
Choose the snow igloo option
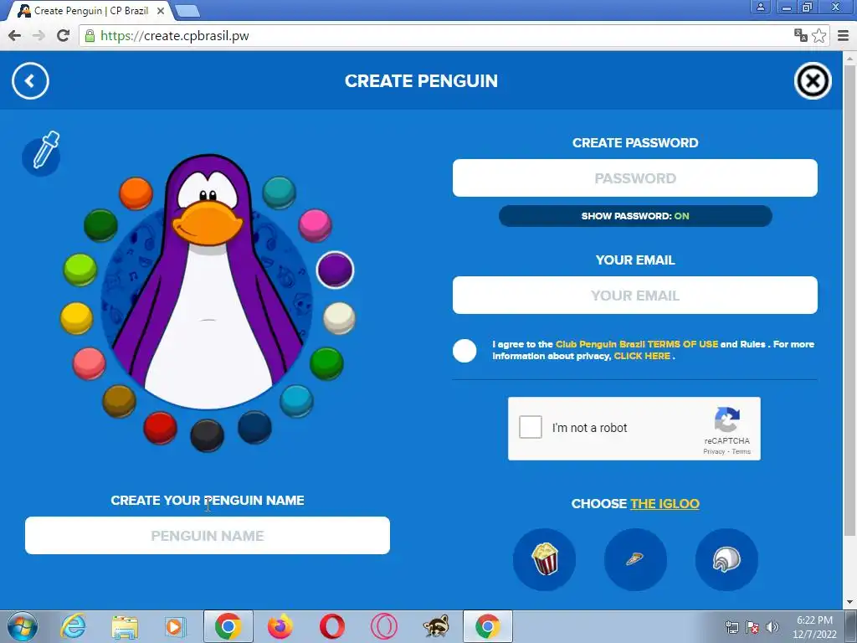[x=726, y=559]
